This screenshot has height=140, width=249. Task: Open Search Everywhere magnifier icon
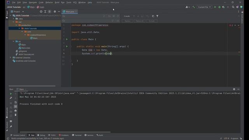pyautogui.click(x=233, y=7)
